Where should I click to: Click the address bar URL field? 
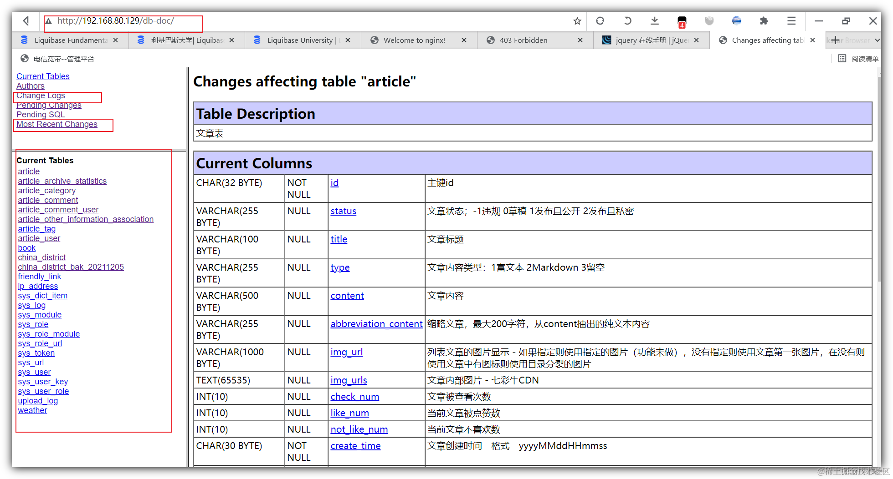pyautogui.click(x=123, y=21)
